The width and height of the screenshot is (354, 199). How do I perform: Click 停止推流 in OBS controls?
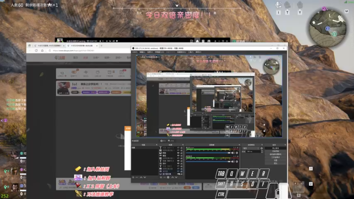click(275, 148)
